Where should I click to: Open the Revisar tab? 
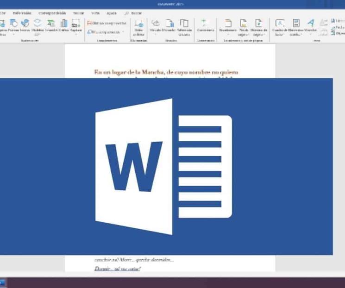click(x=79, y=13)
